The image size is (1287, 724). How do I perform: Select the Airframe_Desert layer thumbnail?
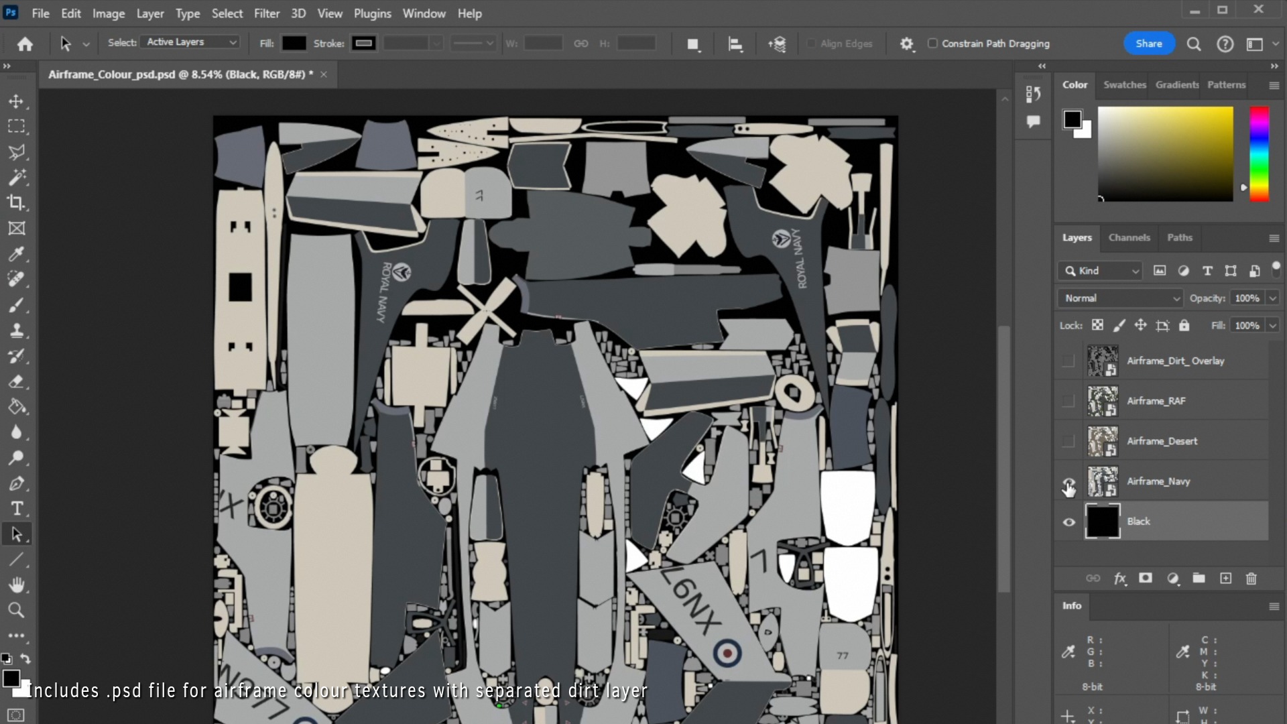tap(1102, 441)
